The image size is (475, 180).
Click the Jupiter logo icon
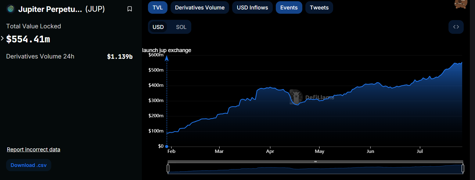pos(10,9)
